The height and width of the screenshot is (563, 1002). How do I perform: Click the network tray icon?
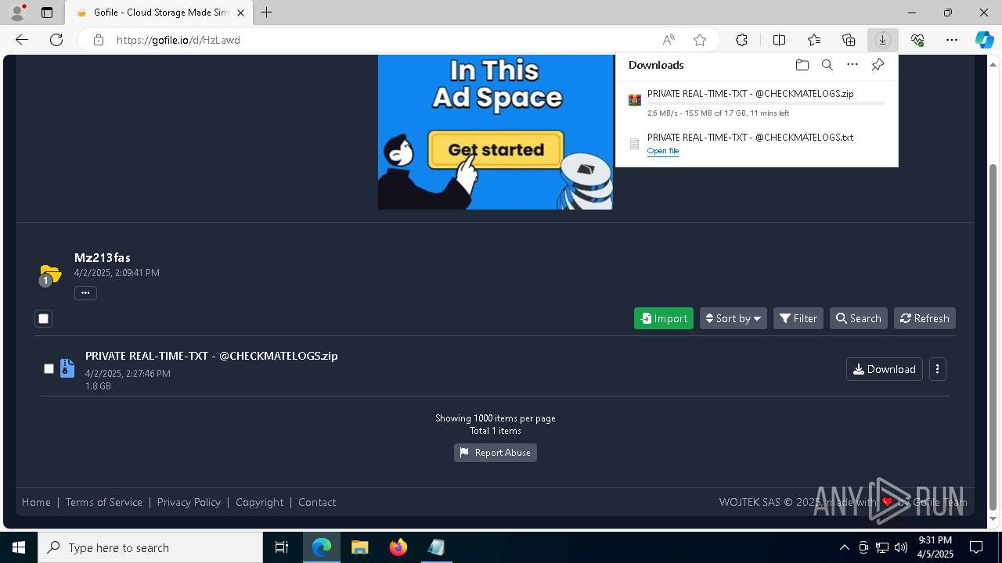[x=882, y=547]
